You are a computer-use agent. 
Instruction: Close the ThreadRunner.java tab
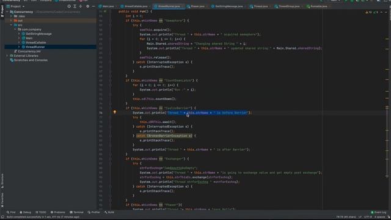(x=182, y=6)
